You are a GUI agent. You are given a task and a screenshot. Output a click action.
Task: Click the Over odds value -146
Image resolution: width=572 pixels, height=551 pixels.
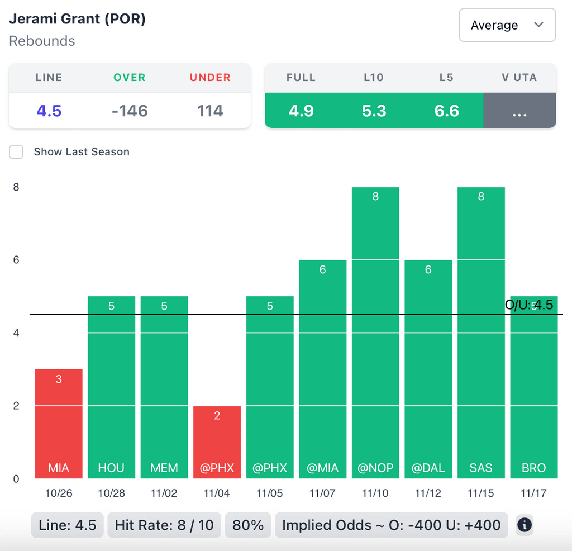pos(130,111)
